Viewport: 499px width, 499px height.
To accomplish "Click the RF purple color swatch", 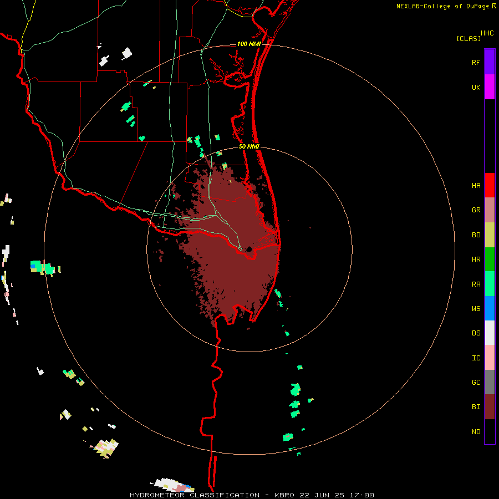I will [490, 62].
